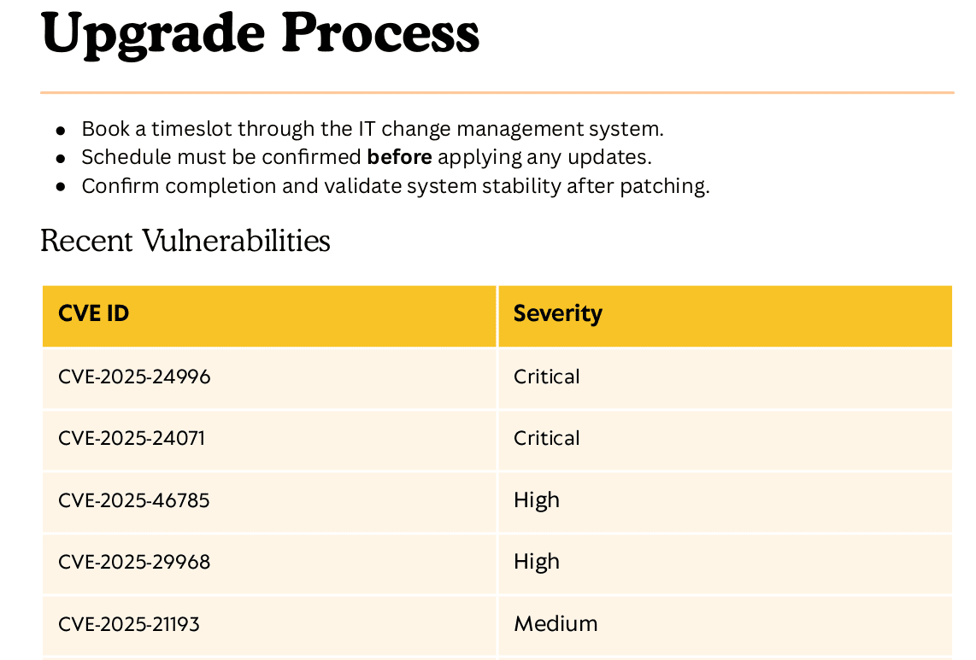Click "High" in the CVE-2025-46785 row

click(x=537, y=500)
